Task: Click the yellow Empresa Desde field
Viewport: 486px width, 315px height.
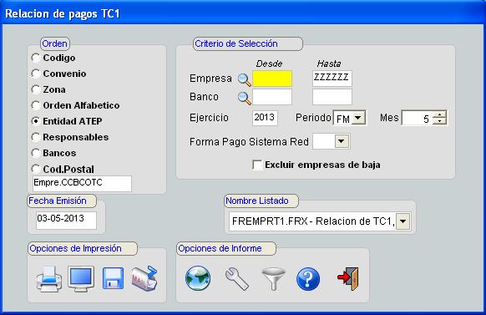Action: 272,79
